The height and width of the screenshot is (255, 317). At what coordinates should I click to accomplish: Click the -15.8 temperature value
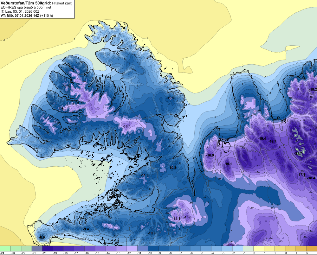tap(187, 217)
